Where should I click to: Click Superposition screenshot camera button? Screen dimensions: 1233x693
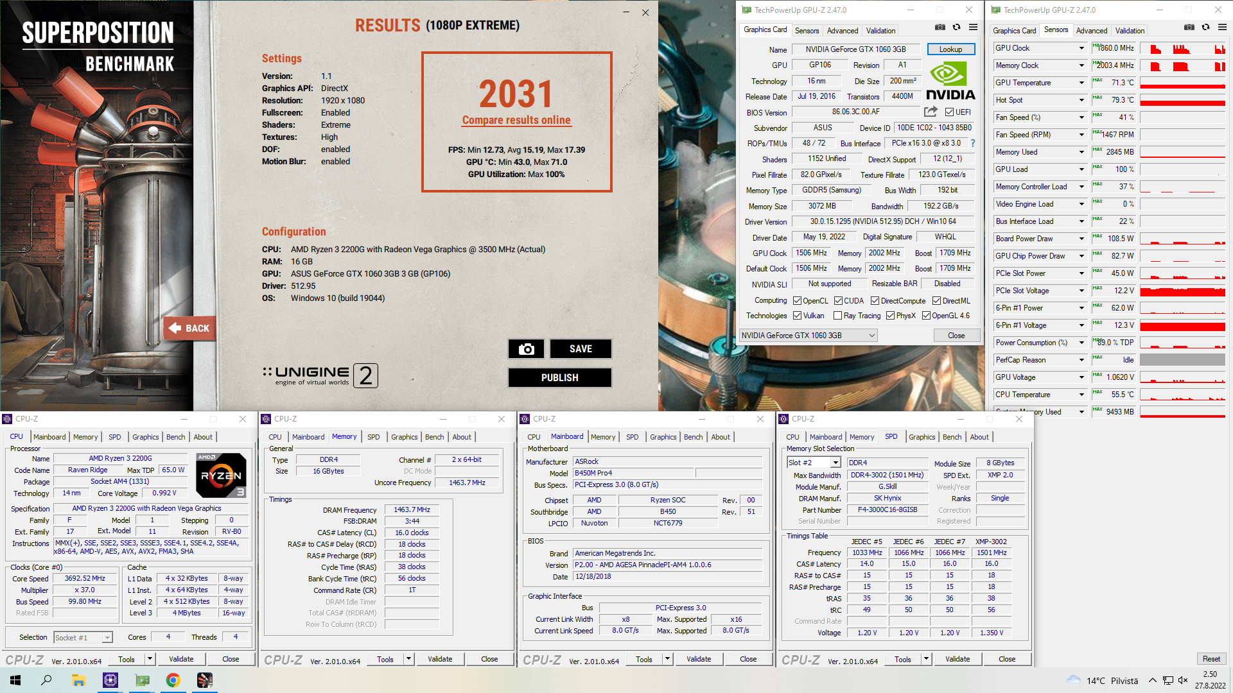[x=527, y=349]
